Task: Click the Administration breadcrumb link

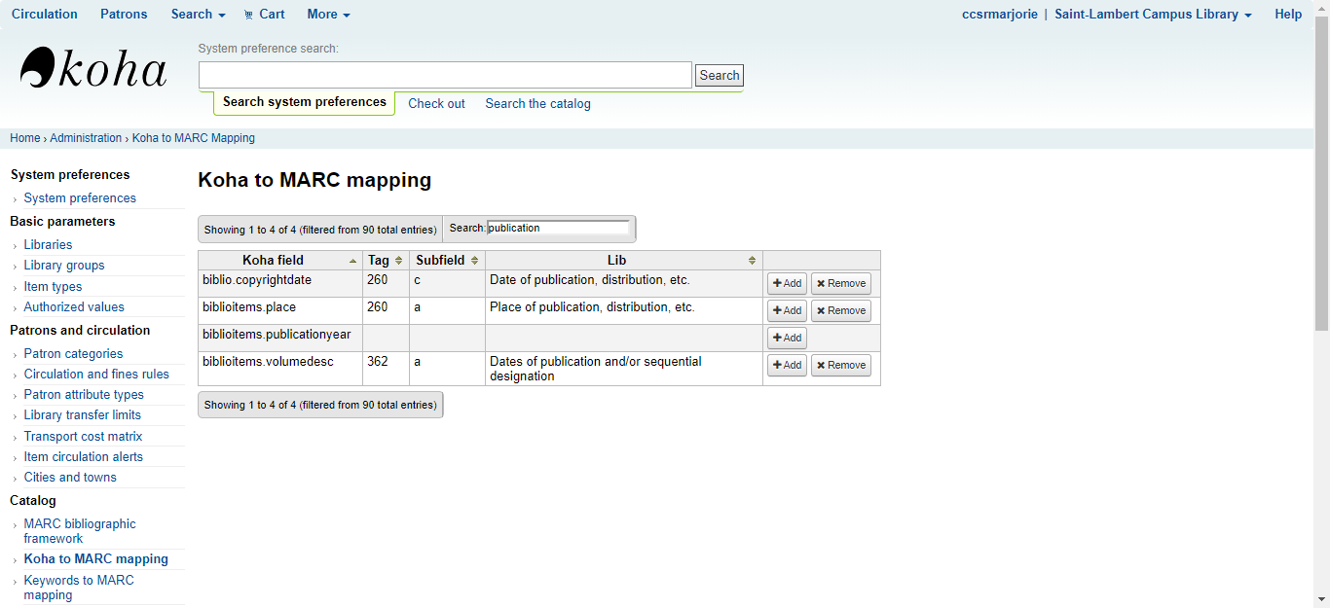Action: 86,138
